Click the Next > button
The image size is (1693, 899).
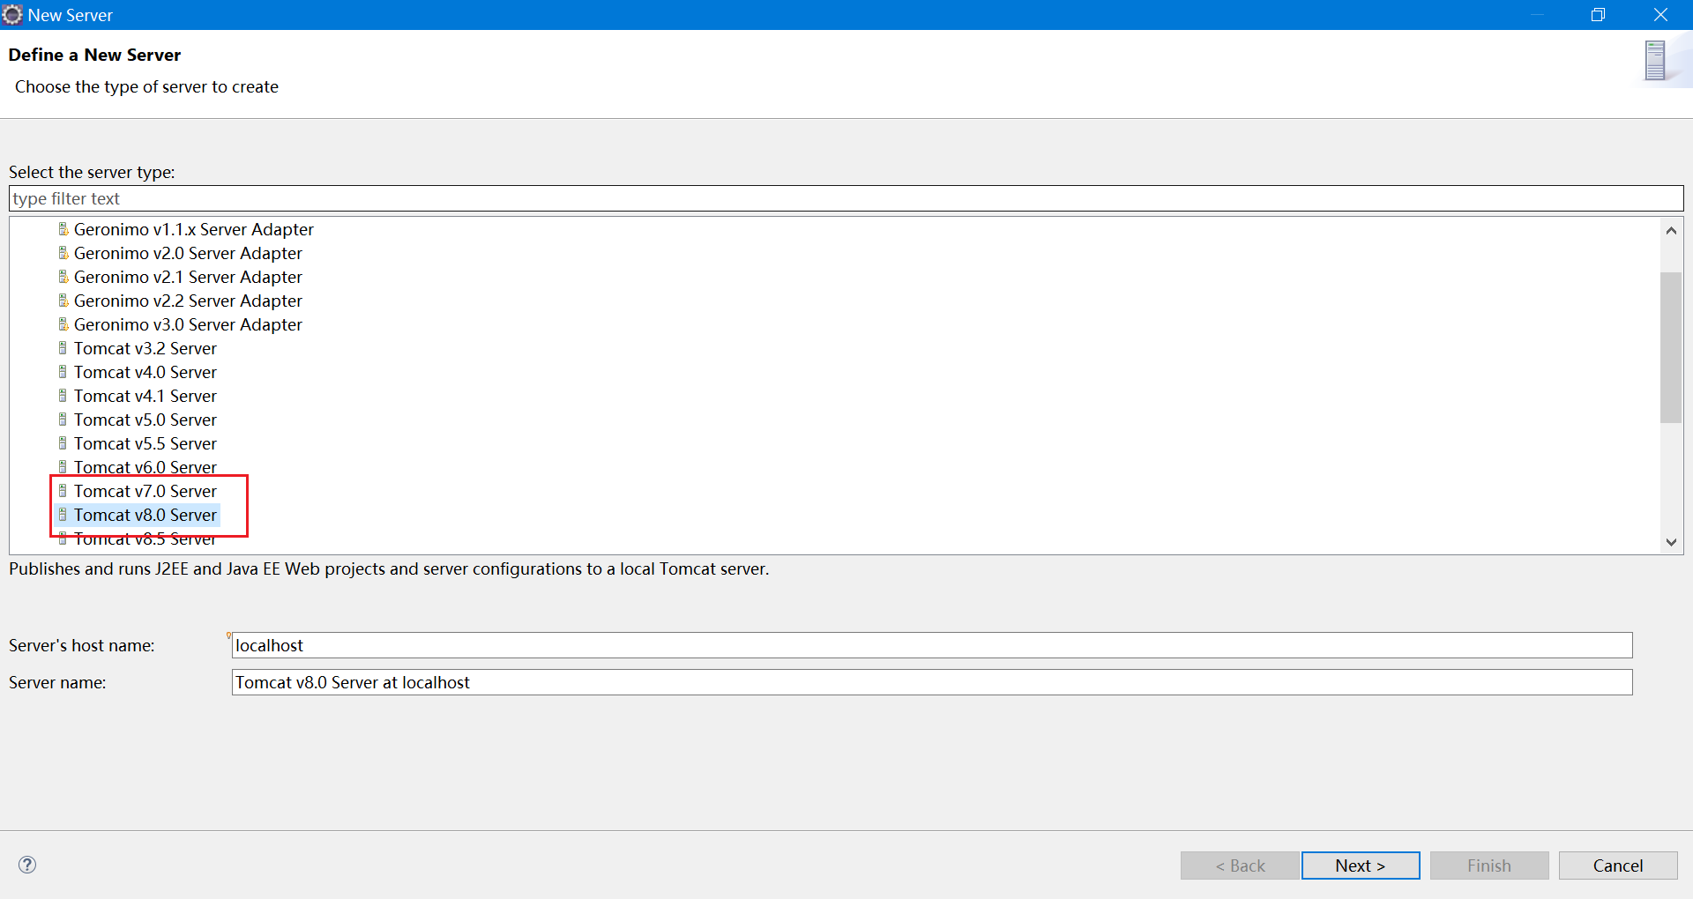coord(1361,866)
